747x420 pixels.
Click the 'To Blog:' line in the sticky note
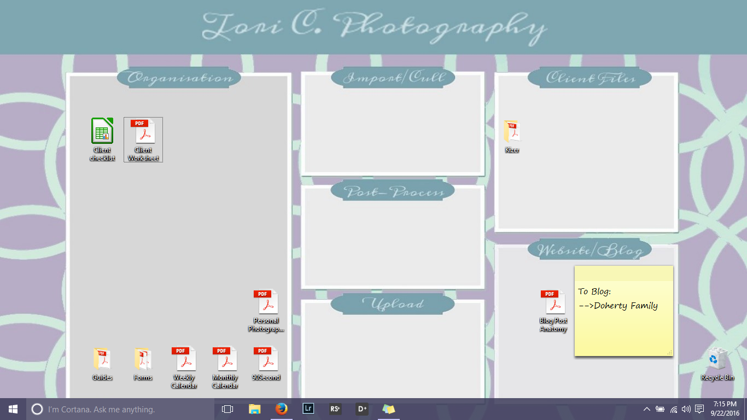click(x=594, y=291)
